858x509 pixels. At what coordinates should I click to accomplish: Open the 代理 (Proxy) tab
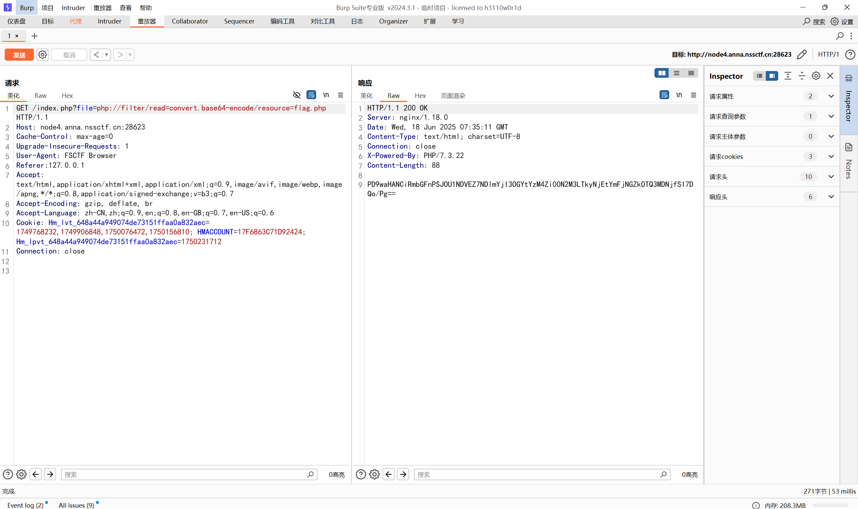pos(75,21)
